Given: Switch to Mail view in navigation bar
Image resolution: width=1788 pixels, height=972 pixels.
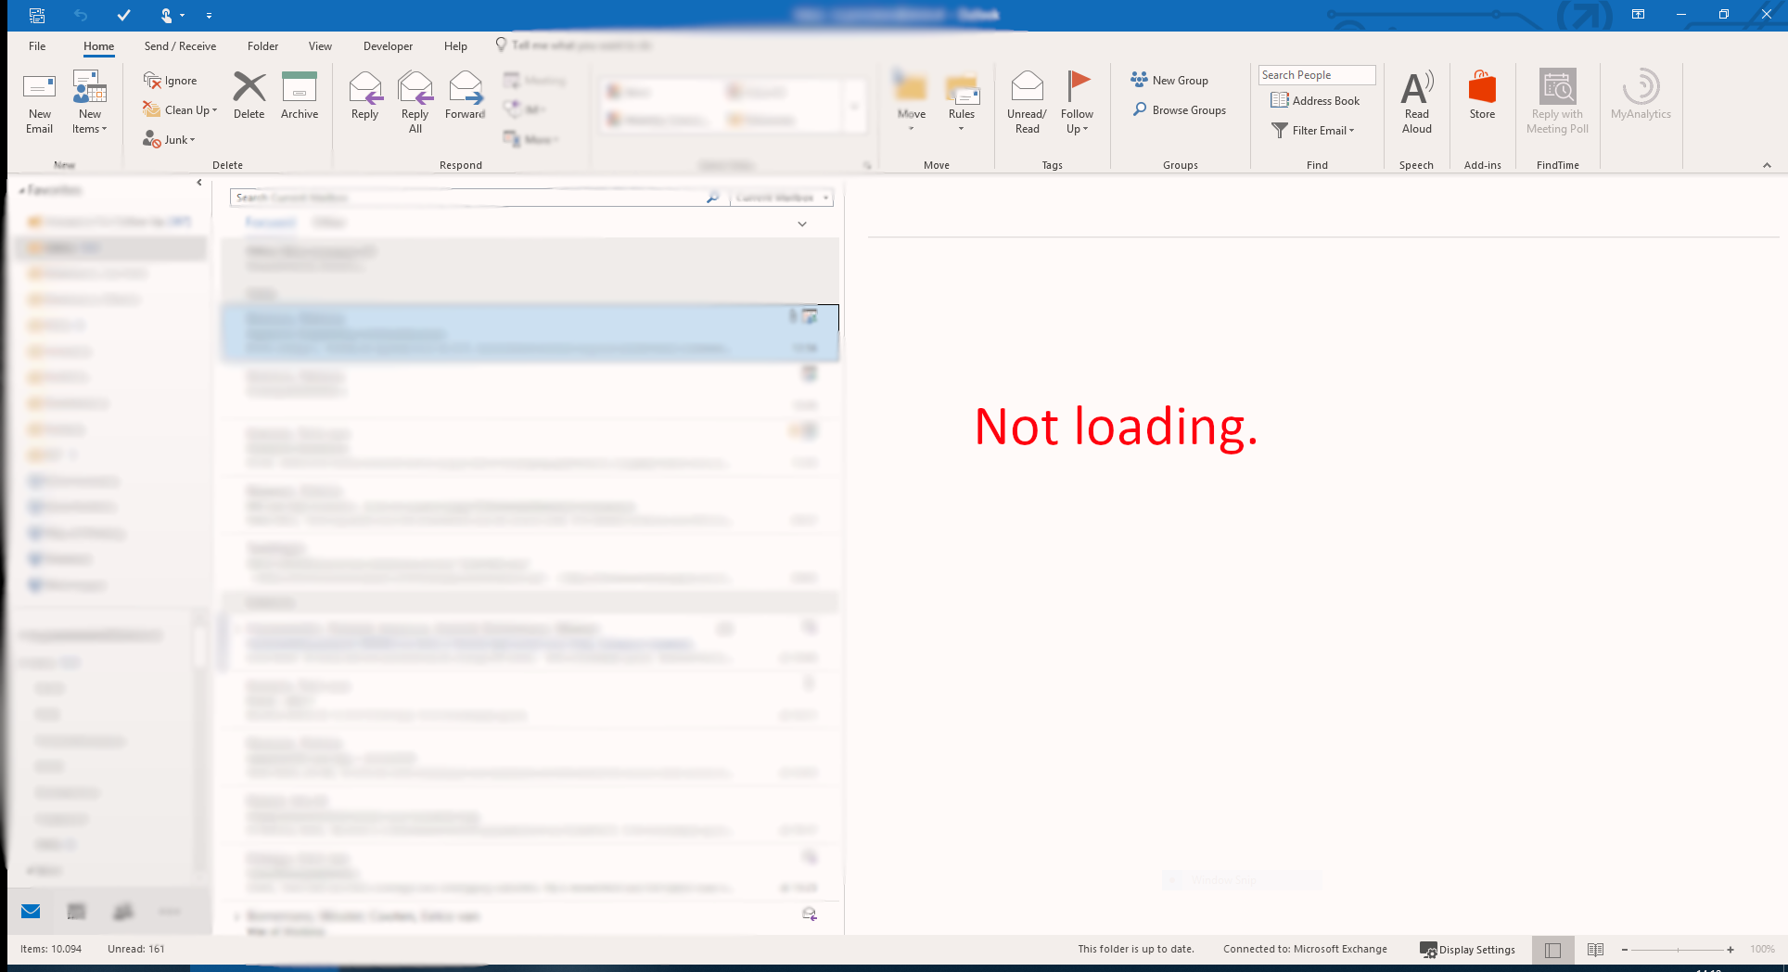Looking at the screenshot, I should point(31,911).
